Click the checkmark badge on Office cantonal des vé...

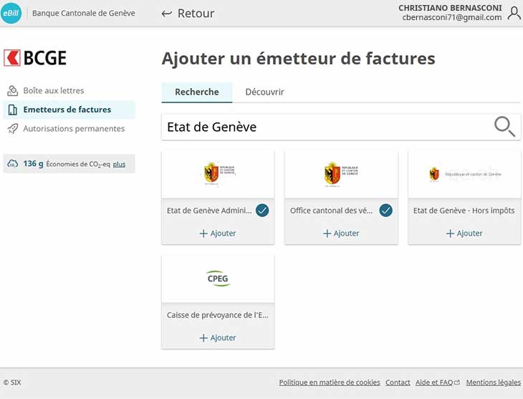coord(385,211)
